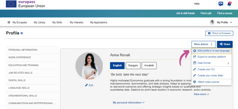Click the question mark icon for the video tutorial
Screen dimensions: 238x109
click(x=195, y=82)
